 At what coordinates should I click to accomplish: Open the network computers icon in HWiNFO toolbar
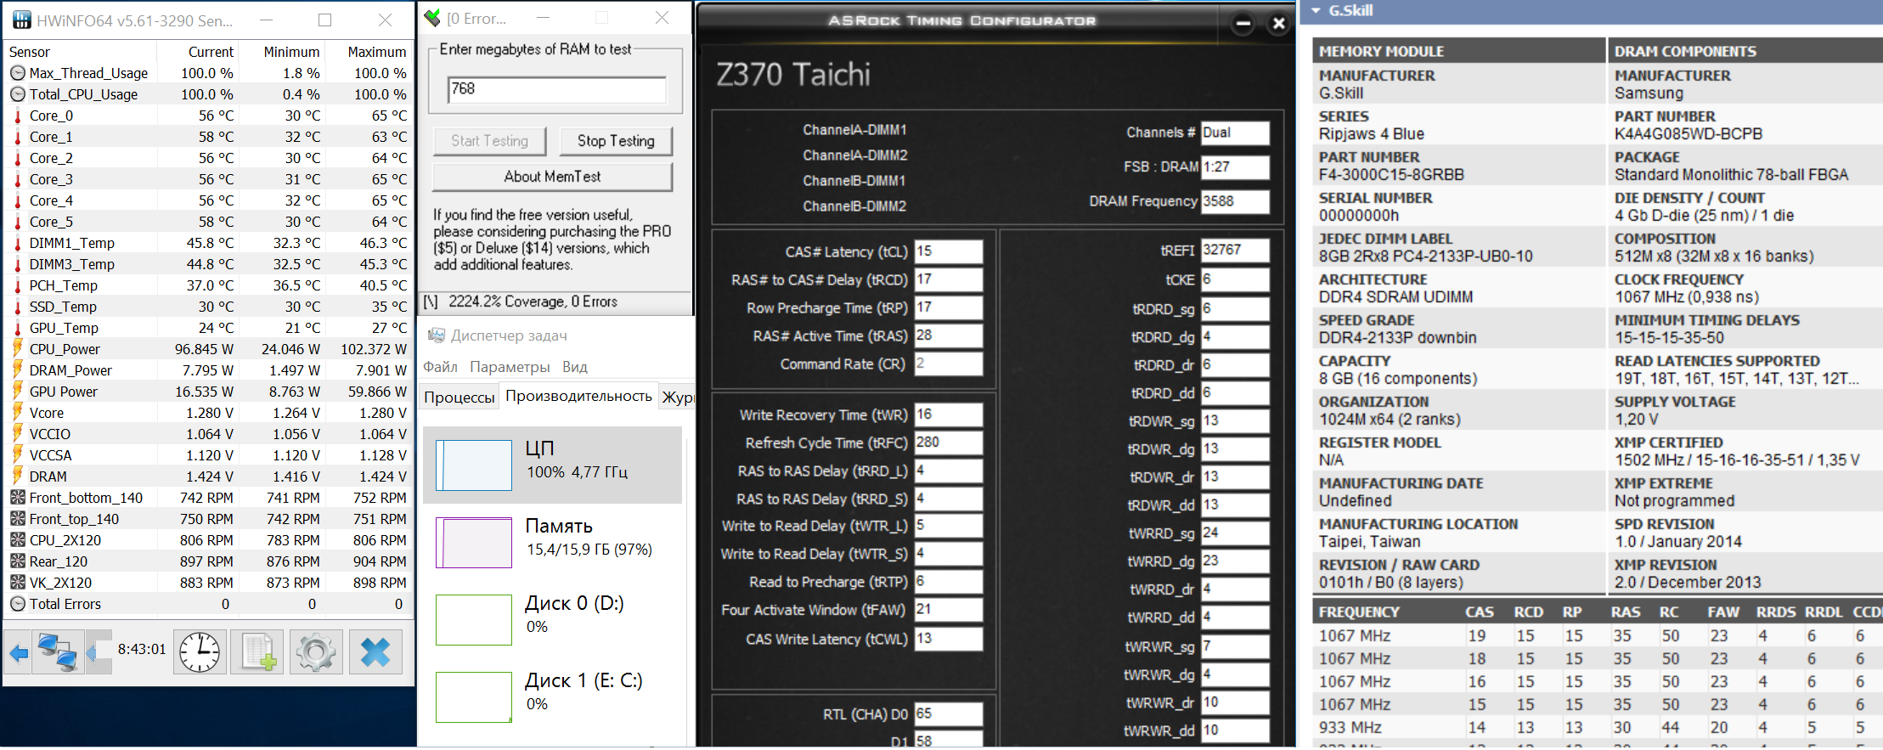point(57,652)
